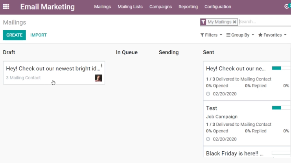This screenshot has width=291, height=163.
Task: Click progress bar on Test mailing card
Action: [x=281, y=108]
